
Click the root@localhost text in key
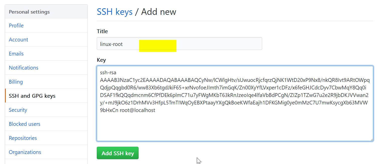pos(138,110)
